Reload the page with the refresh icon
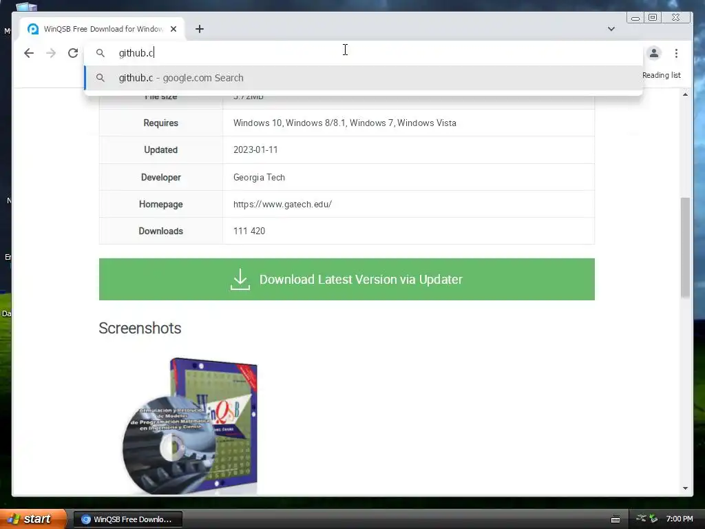Viewport: 705px width, 529px height. pyautogui.click(x=73, y=53)
